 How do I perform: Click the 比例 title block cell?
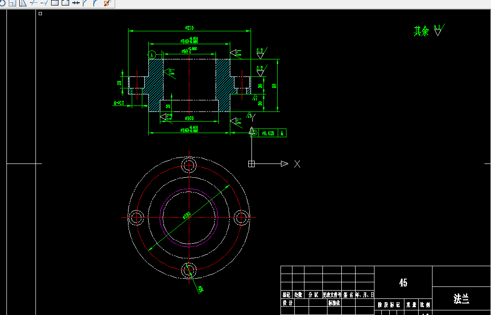425,305
